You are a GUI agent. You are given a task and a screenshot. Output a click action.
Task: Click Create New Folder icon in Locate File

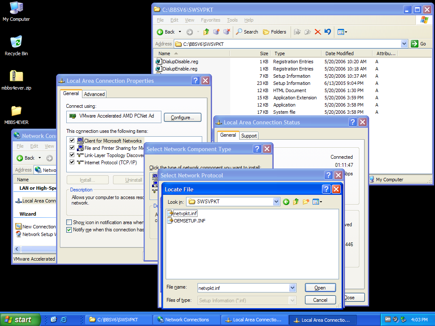click(305, 202)
